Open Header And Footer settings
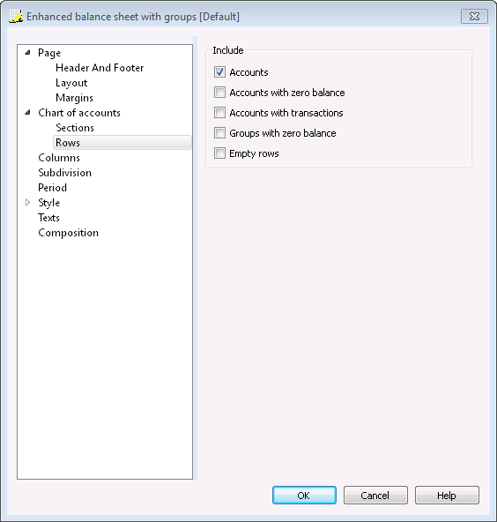 tap(100, 68)
